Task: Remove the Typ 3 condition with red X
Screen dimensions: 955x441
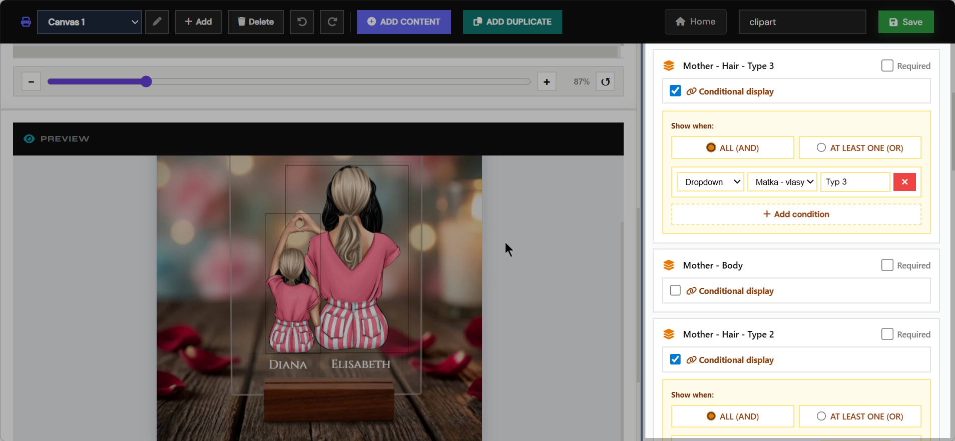Action: click(904, 182)
